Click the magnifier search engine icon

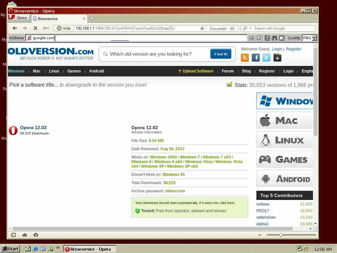tap(245, 28)
